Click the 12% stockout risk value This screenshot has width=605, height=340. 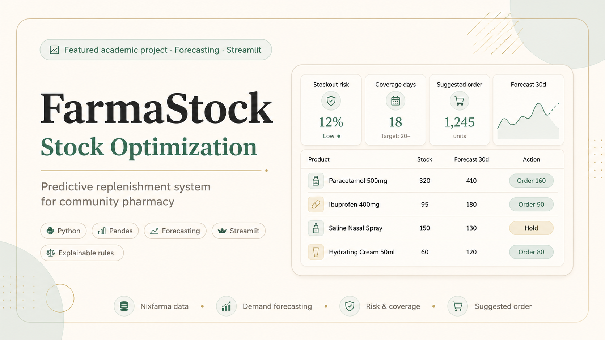click(x=331, y=122)
